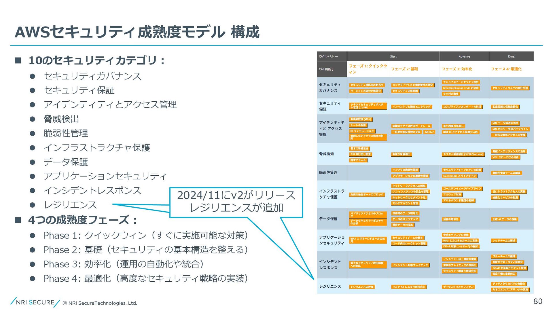Click the orange tag 'マルチアカウント管理'
The width and height of the screenshot is (553, 311).
(x=405, y=204)
